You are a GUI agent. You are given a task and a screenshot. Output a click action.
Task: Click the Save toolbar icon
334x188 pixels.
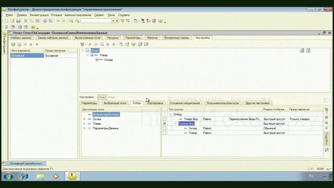click(x=18, y=21)
